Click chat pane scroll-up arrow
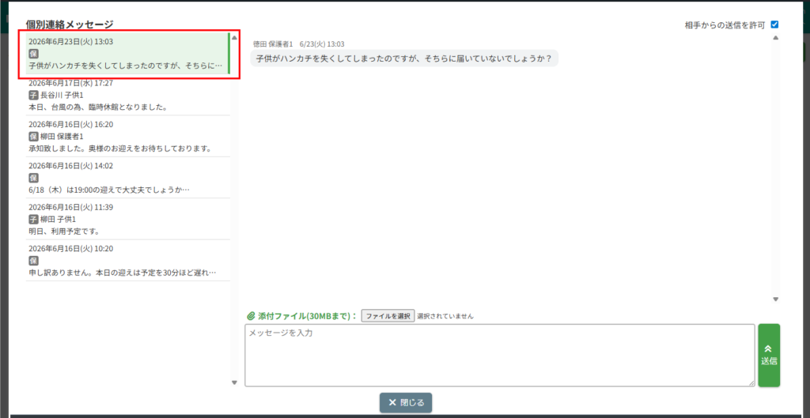This screenshot has width=810, height=418. [x=775, y=37]
